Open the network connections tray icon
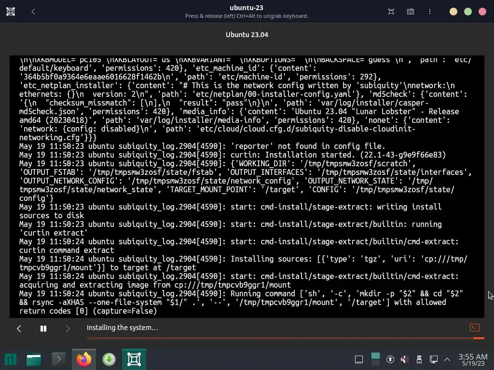This screenshot has width=494, height=370. click(434, 359)
